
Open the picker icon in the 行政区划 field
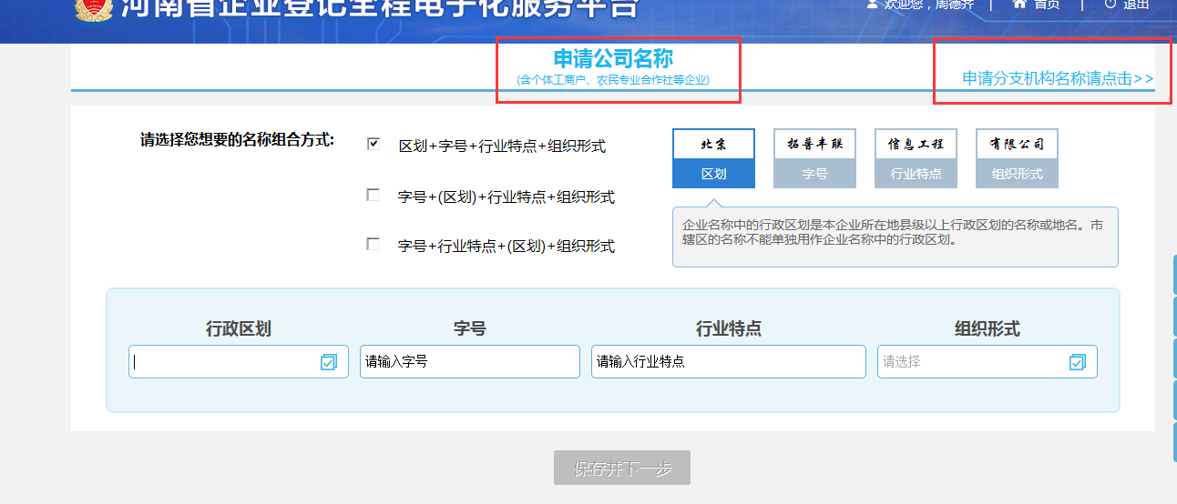click(328, 362)
